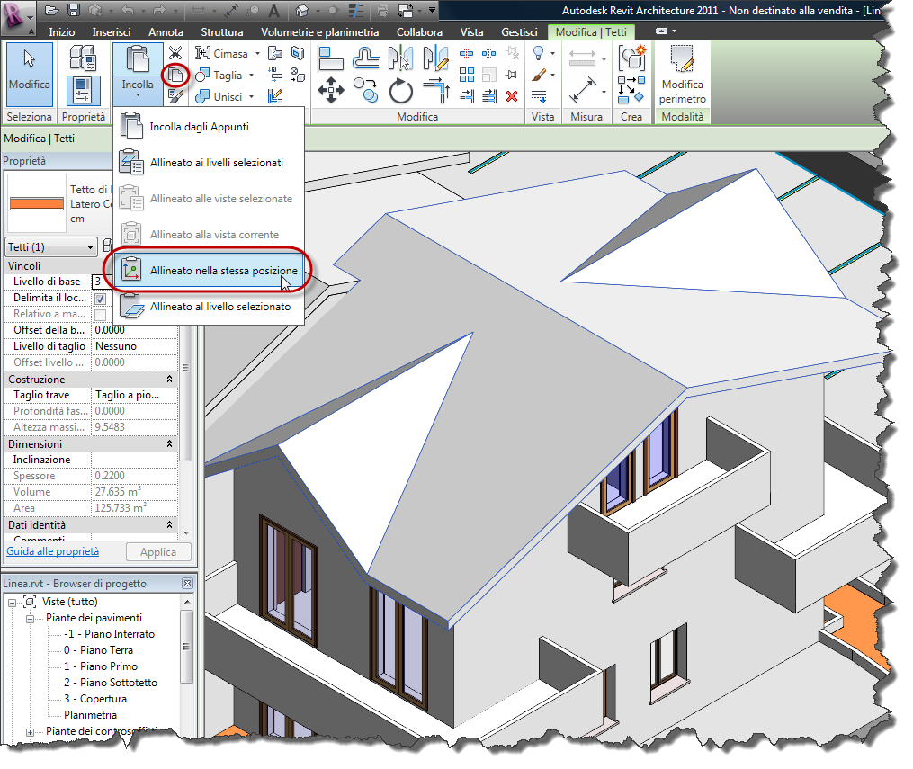Expand the Piante dei controsoffitti tree node
The height and width of the screenshot is (769, 913).
(x=31, y=732)
